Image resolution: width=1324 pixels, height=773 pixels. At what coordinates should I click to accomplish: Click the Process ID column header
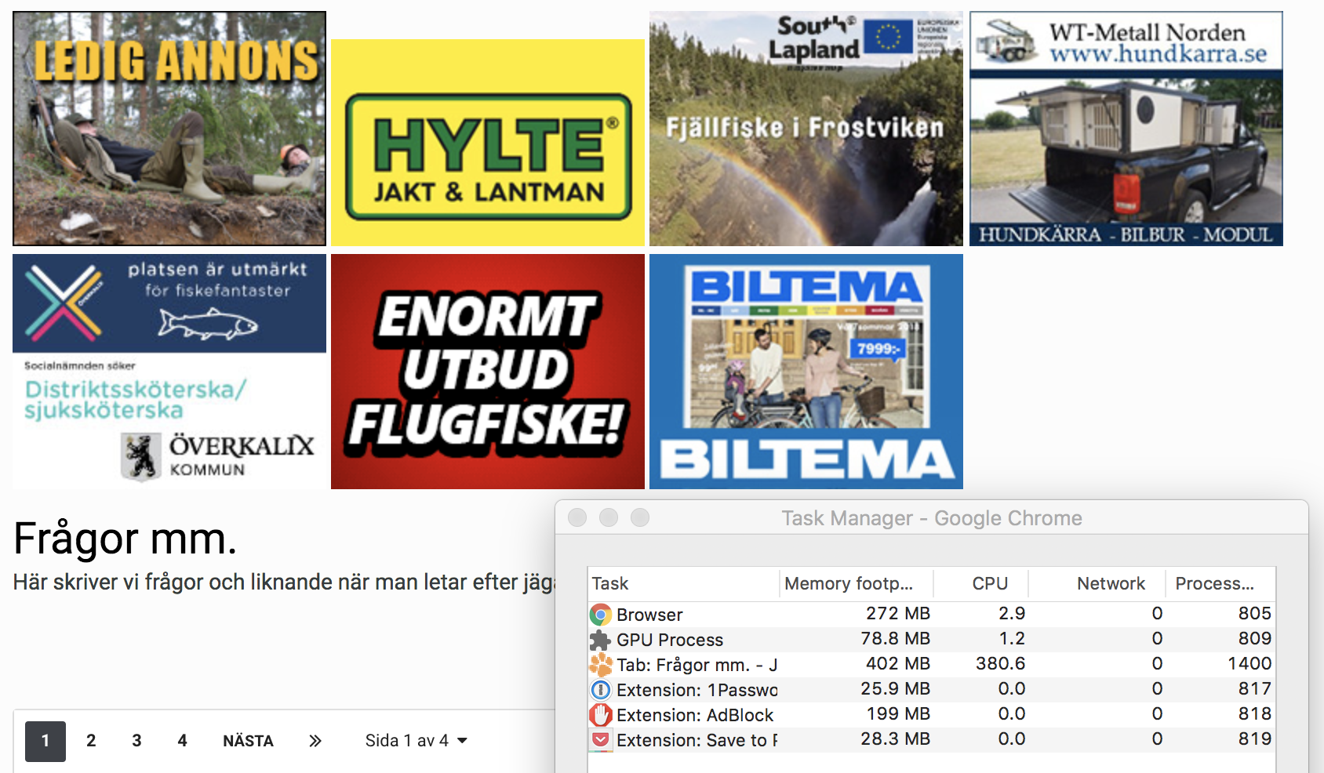click(1214, 583)
